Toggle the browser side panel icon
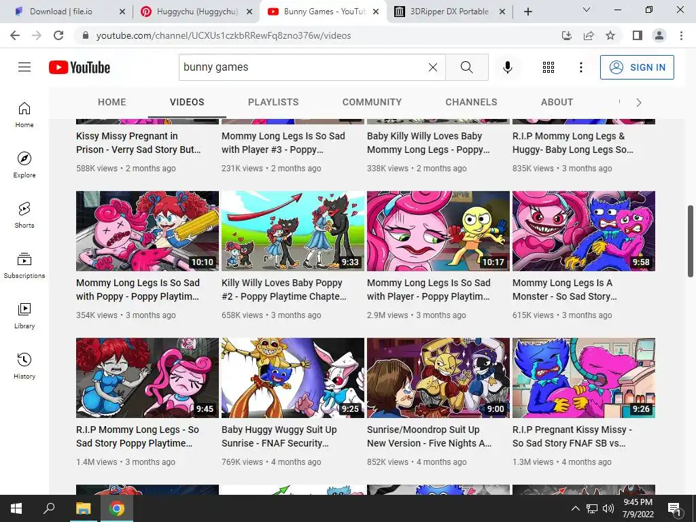 [x=638, y=35]
